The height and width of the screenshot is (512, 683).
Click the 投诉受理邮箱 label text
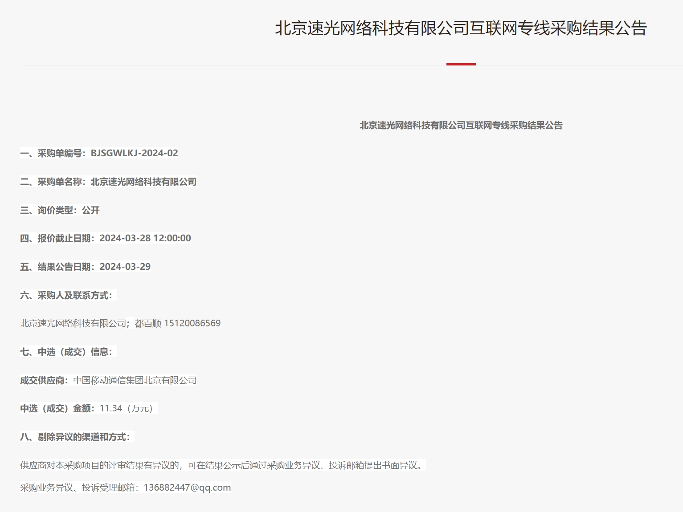click(79, 488)
